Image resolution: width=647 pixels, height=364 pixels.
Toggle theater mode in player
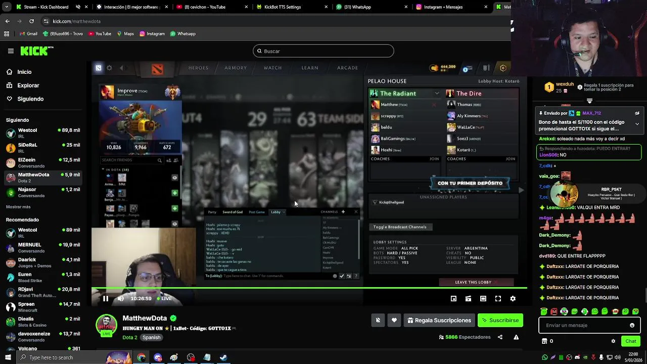pyautogui.click(x=483, y=299)
